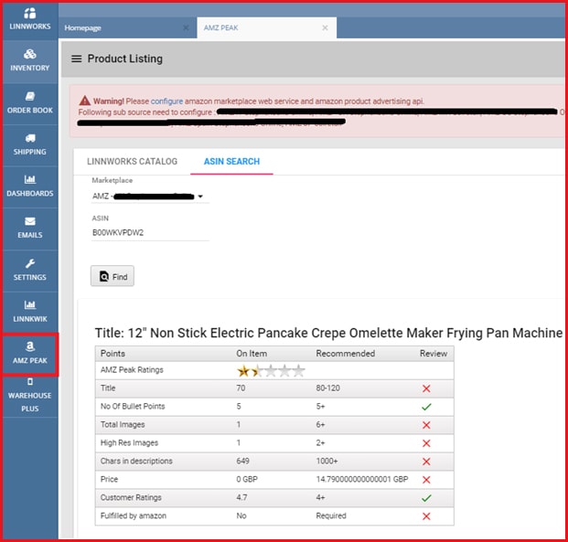Select the '70' title length value
Image resolution: width=568 pixels, height=542 pixels.
pos(241,388)
